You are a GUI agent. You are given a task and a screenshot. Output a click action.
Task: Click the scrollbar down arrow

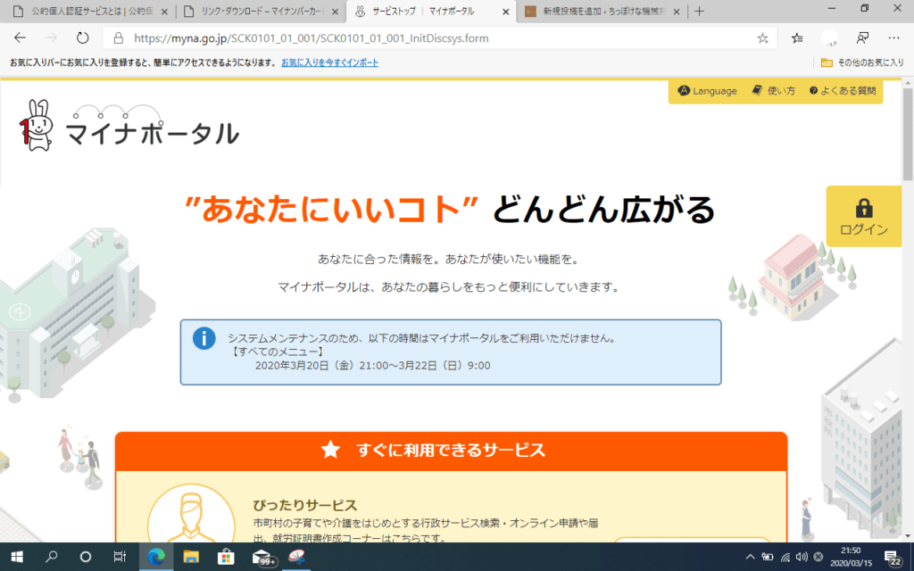(x=908, y=536)
